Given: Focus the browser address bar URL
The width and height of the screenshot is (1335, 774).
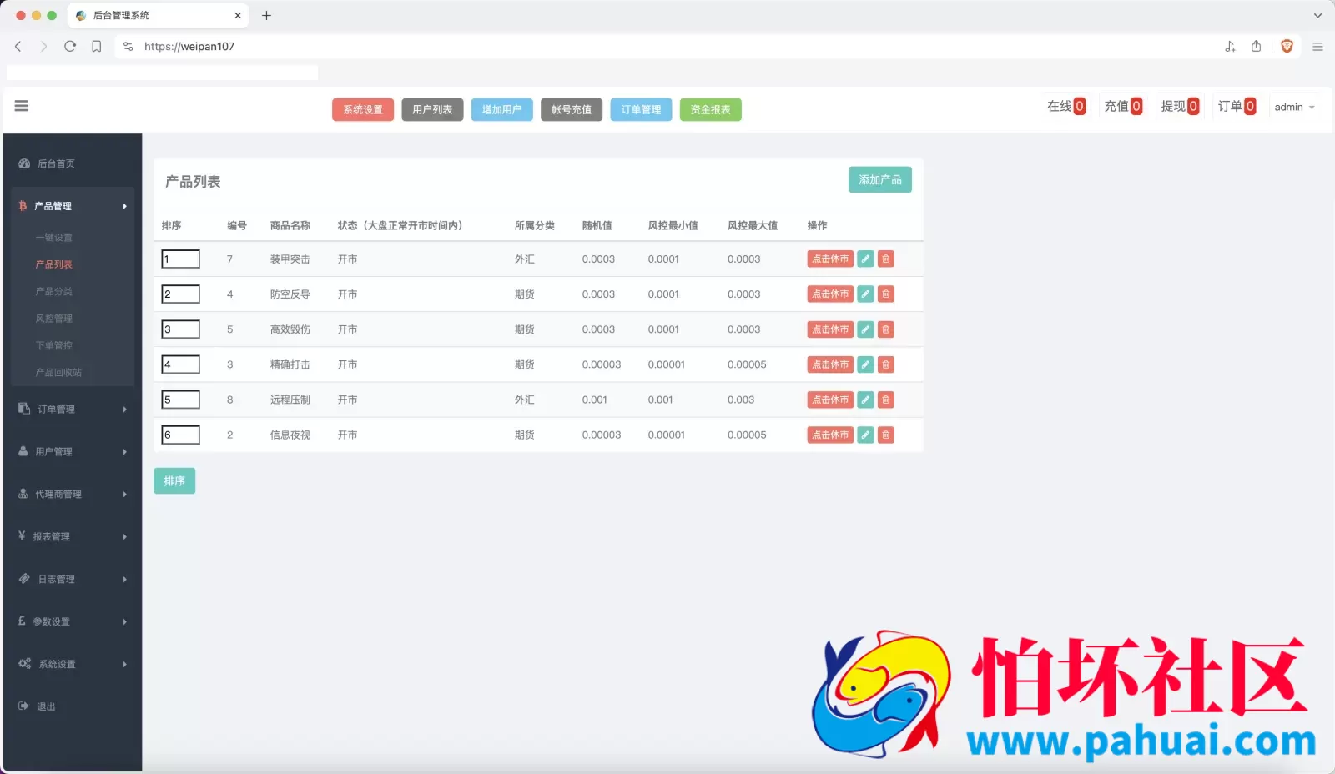Looking at the screenshot, I should pos(189,47).
